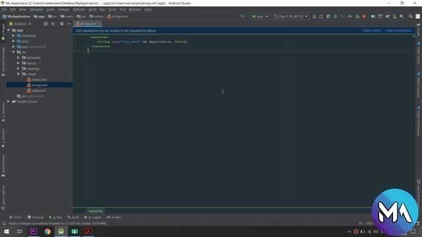Open the Refactor menu
Screen dimensions: 422x237
(79, 9)
